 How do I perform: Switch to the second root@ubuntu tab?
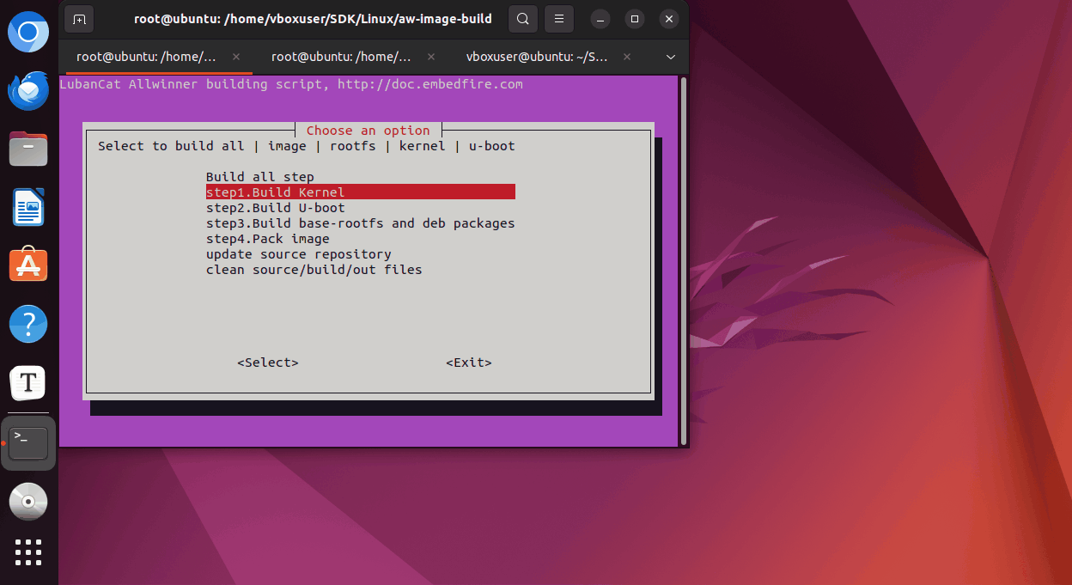tap(341, 57)
